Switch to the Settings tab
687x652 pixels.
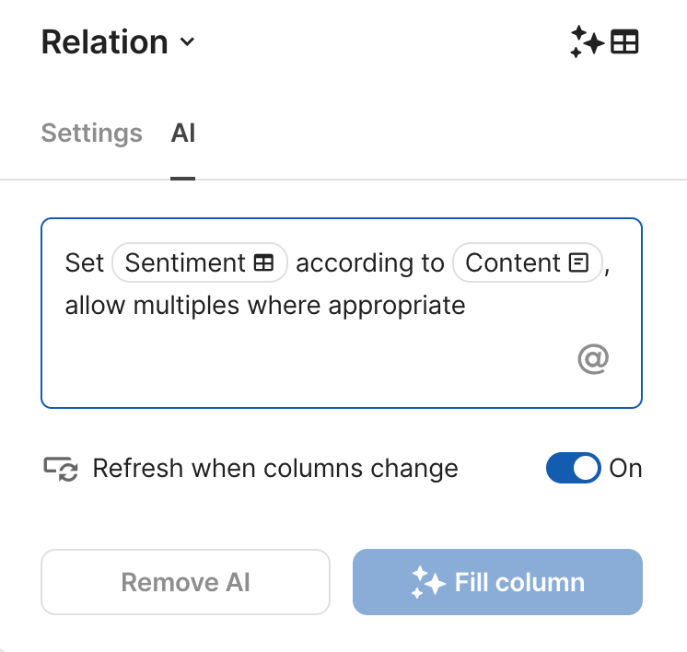click(x=92, y=134)
